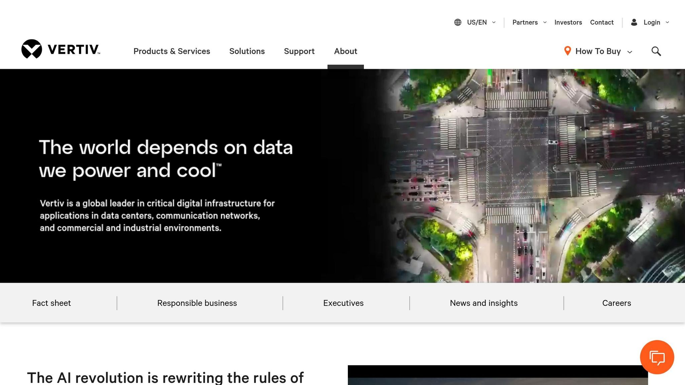The height and width of the screenshot is (385, 685).
Task: Click the location pin beside How To Buy
Action: point(568,51)
